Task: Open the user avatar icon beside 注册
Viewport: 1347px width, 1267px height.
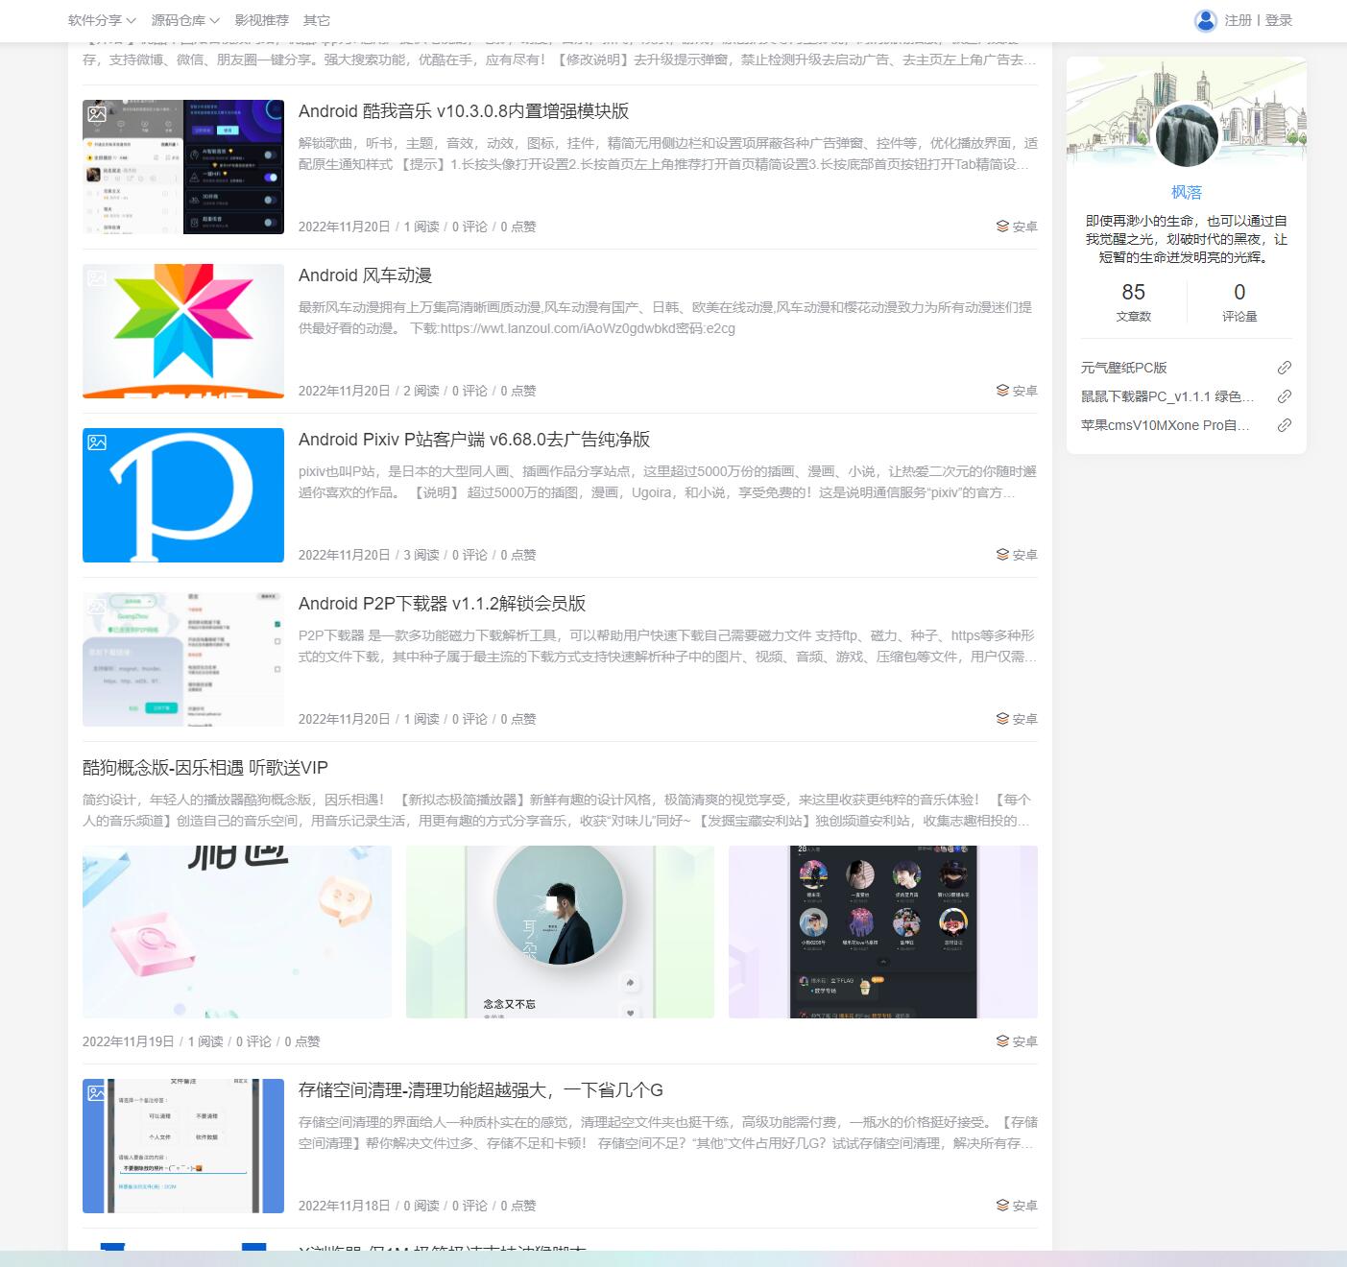Action: click(x=1205, y=20)
